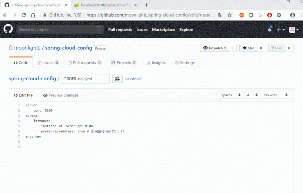Reload the page with the refresh icon
Screen dimensions: 303x193
tap(24, 15)
